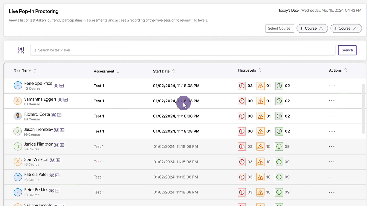Open the filter settings sliders icon
This screenshot has height=206, width=367.
[21, 50]
